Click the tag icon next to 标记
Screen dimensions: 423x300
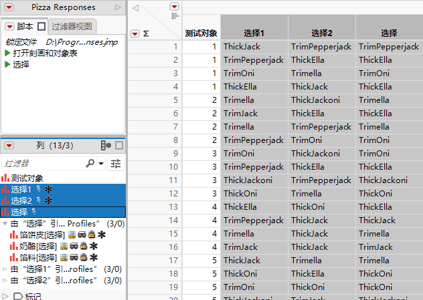point(18,296)
